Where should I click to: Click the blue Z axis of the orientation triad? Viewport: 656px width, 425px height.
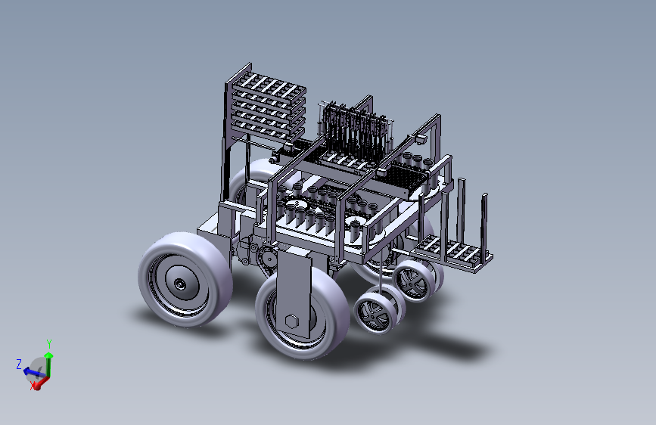pyautogui.click(x=33, y=371)
